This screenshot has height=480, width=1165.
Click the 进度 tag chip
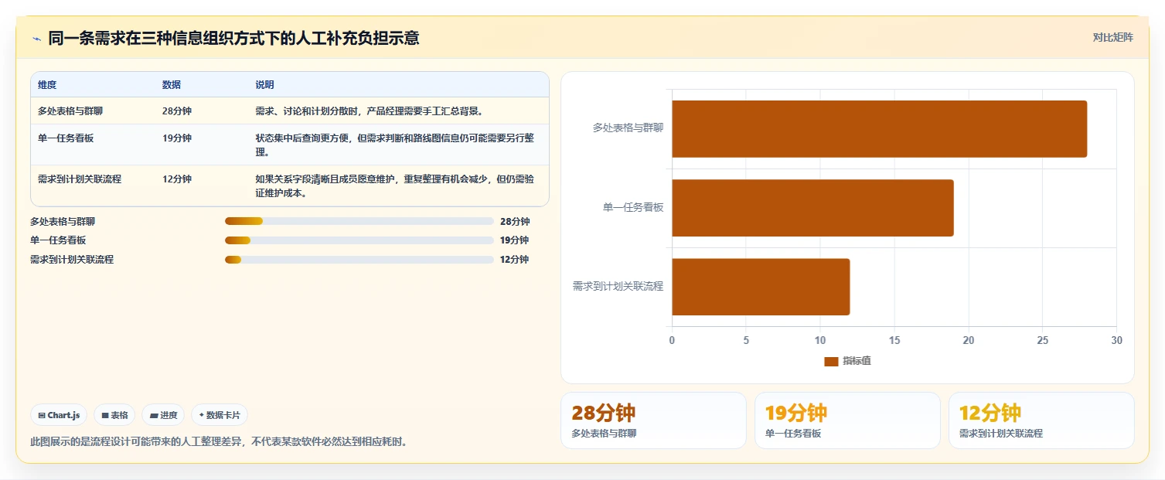click(x=163, y=415)
